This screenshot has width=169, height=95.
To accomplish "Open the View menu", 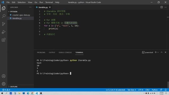I will tap(30, 2).
